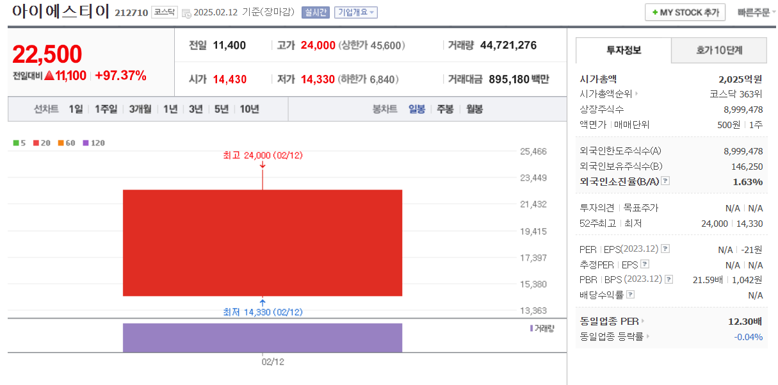The width and height of the screenshot is (778, 385).
Task: Open help icon next to 추정PER EPS
Action: 644,264
